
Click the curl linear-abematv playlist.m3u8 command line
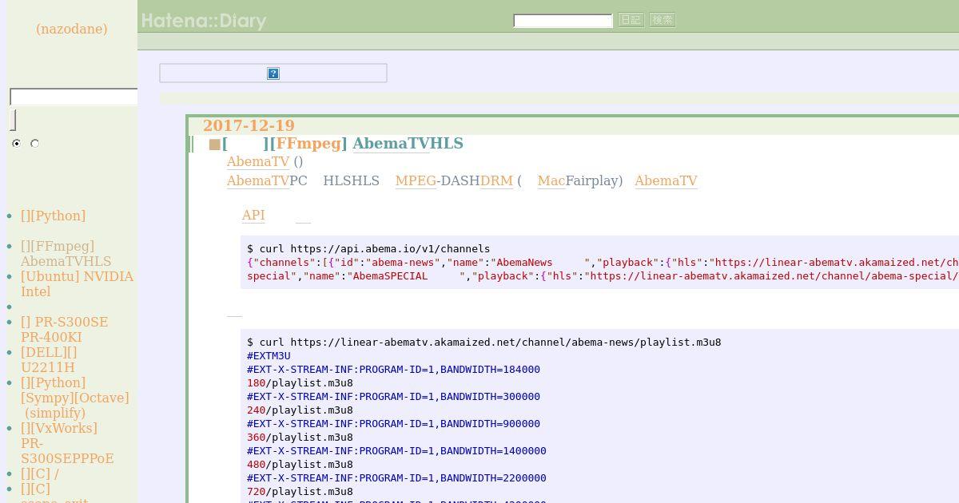point(484,342)
